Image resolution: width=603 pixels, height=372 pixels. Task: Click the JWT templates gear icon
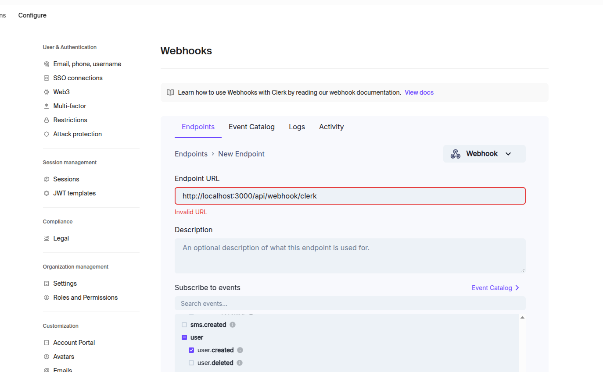tap(47, 193)
